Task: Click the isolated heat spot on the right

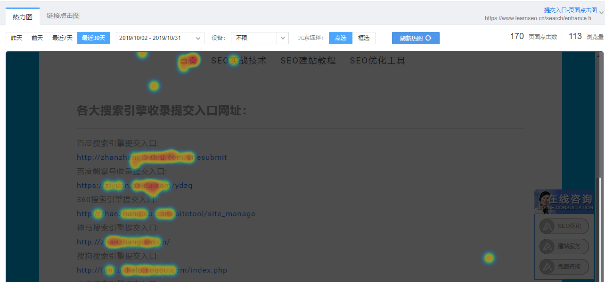Action: pyautogui.click(x=489, y=258)
